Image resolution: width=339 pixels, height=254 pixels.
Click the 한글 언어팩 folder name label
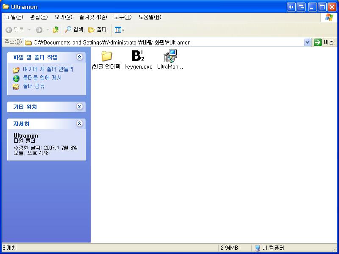(107, 67)
